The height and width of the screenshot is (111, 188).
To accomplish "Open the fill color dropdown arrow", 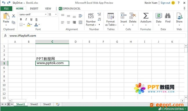I will point(32,24).
